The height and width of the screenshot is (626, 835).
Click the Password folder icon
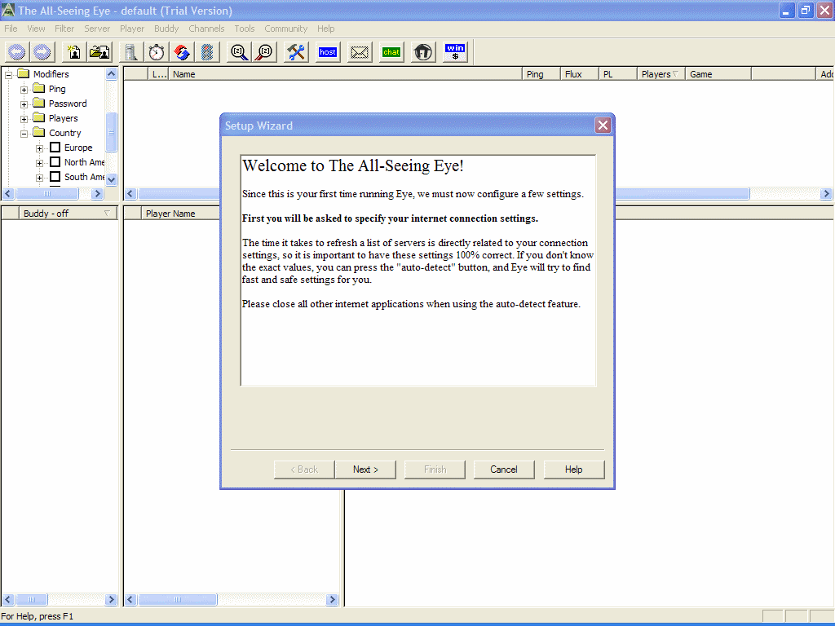point(39,103)
